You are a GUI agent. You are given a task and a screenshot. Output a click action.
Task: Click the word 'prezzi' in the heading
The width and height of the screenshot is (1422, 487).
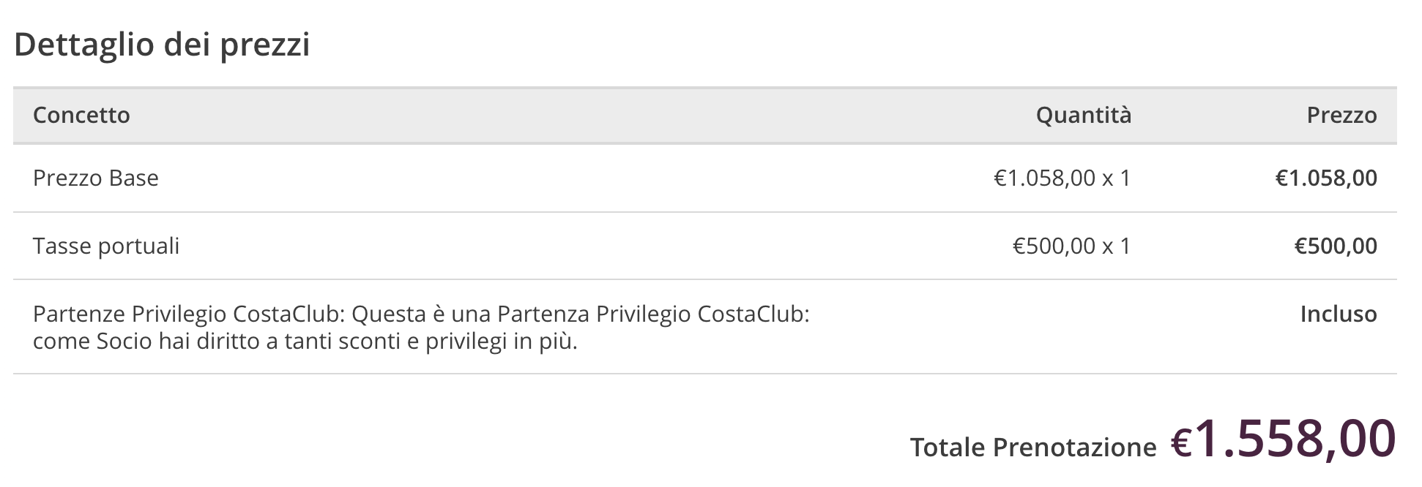(265, 45)
